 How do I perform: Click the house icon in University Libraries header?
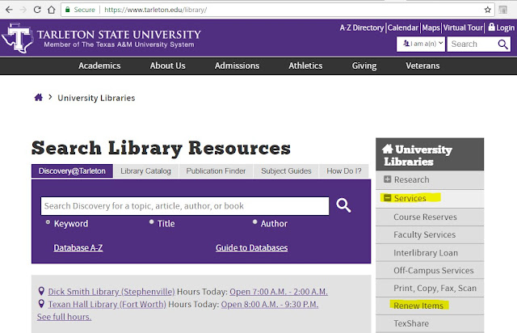pos(388,150)
